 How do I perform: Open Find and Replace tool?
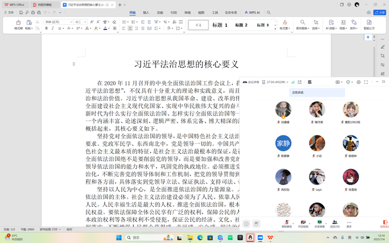tap(302, 24)
